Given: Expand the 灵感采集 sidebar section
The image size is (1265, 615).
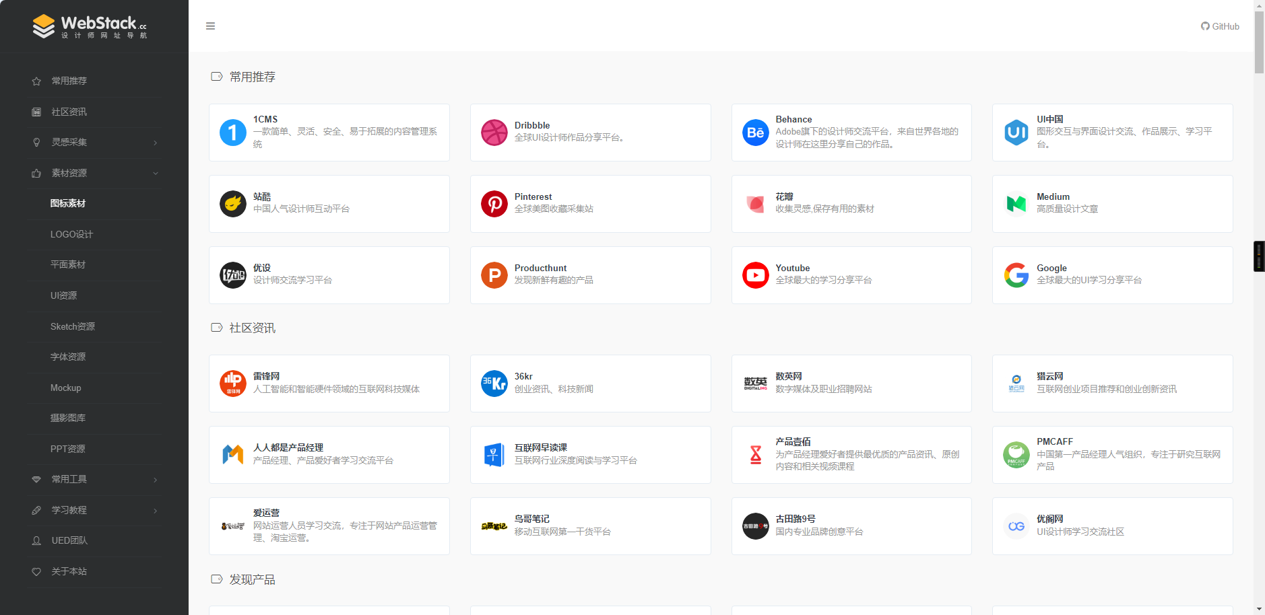Looking at the screenshot, I should [94, 142].
